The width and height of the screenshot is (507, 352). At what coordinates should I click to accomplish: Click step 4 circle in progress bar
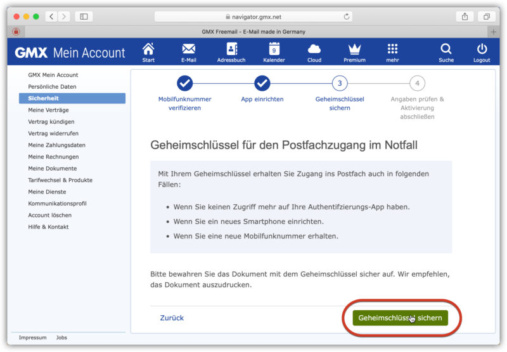(x=417, y=83)
